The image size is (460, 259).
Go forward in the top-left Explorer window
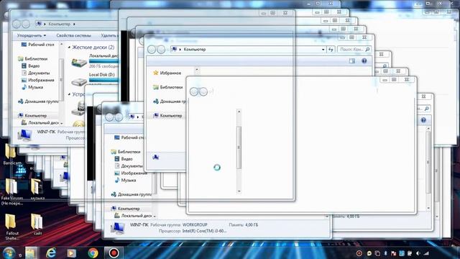(26, 24)
